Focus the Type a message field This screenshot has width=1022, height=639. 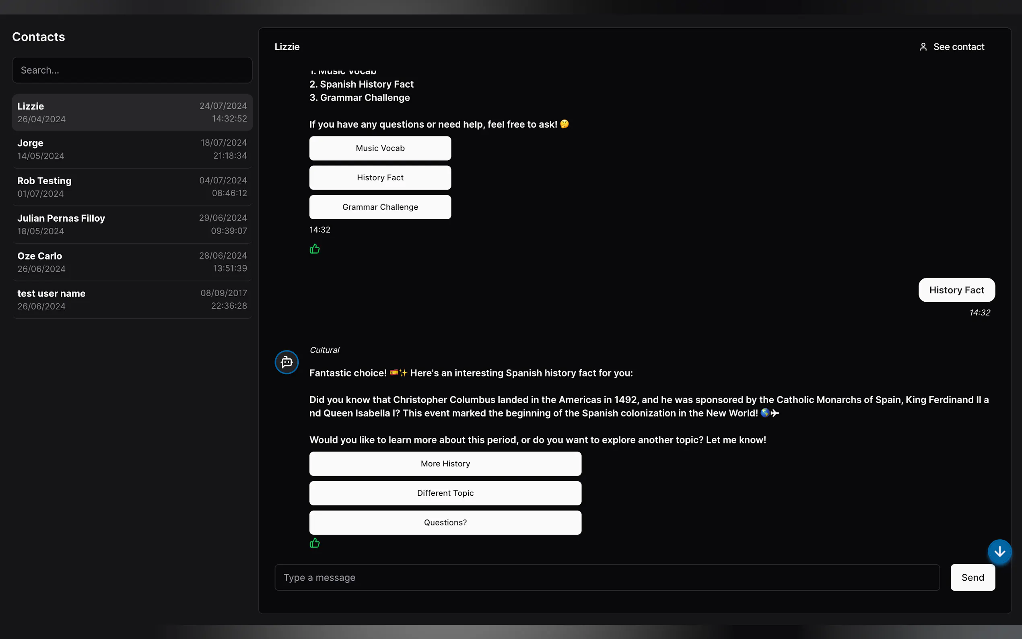607,577
